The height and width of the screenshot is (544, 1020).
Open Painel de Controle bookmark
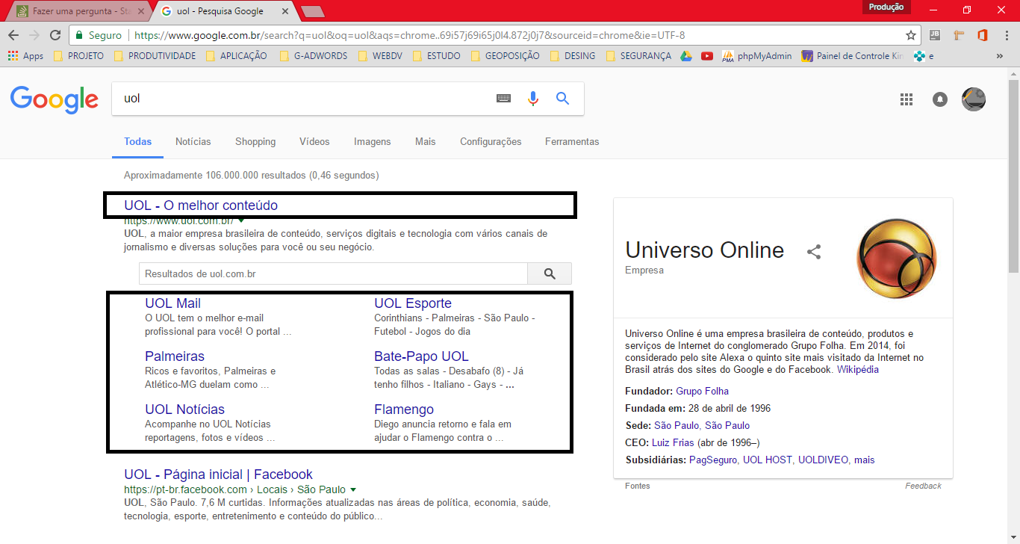[852, 56]
